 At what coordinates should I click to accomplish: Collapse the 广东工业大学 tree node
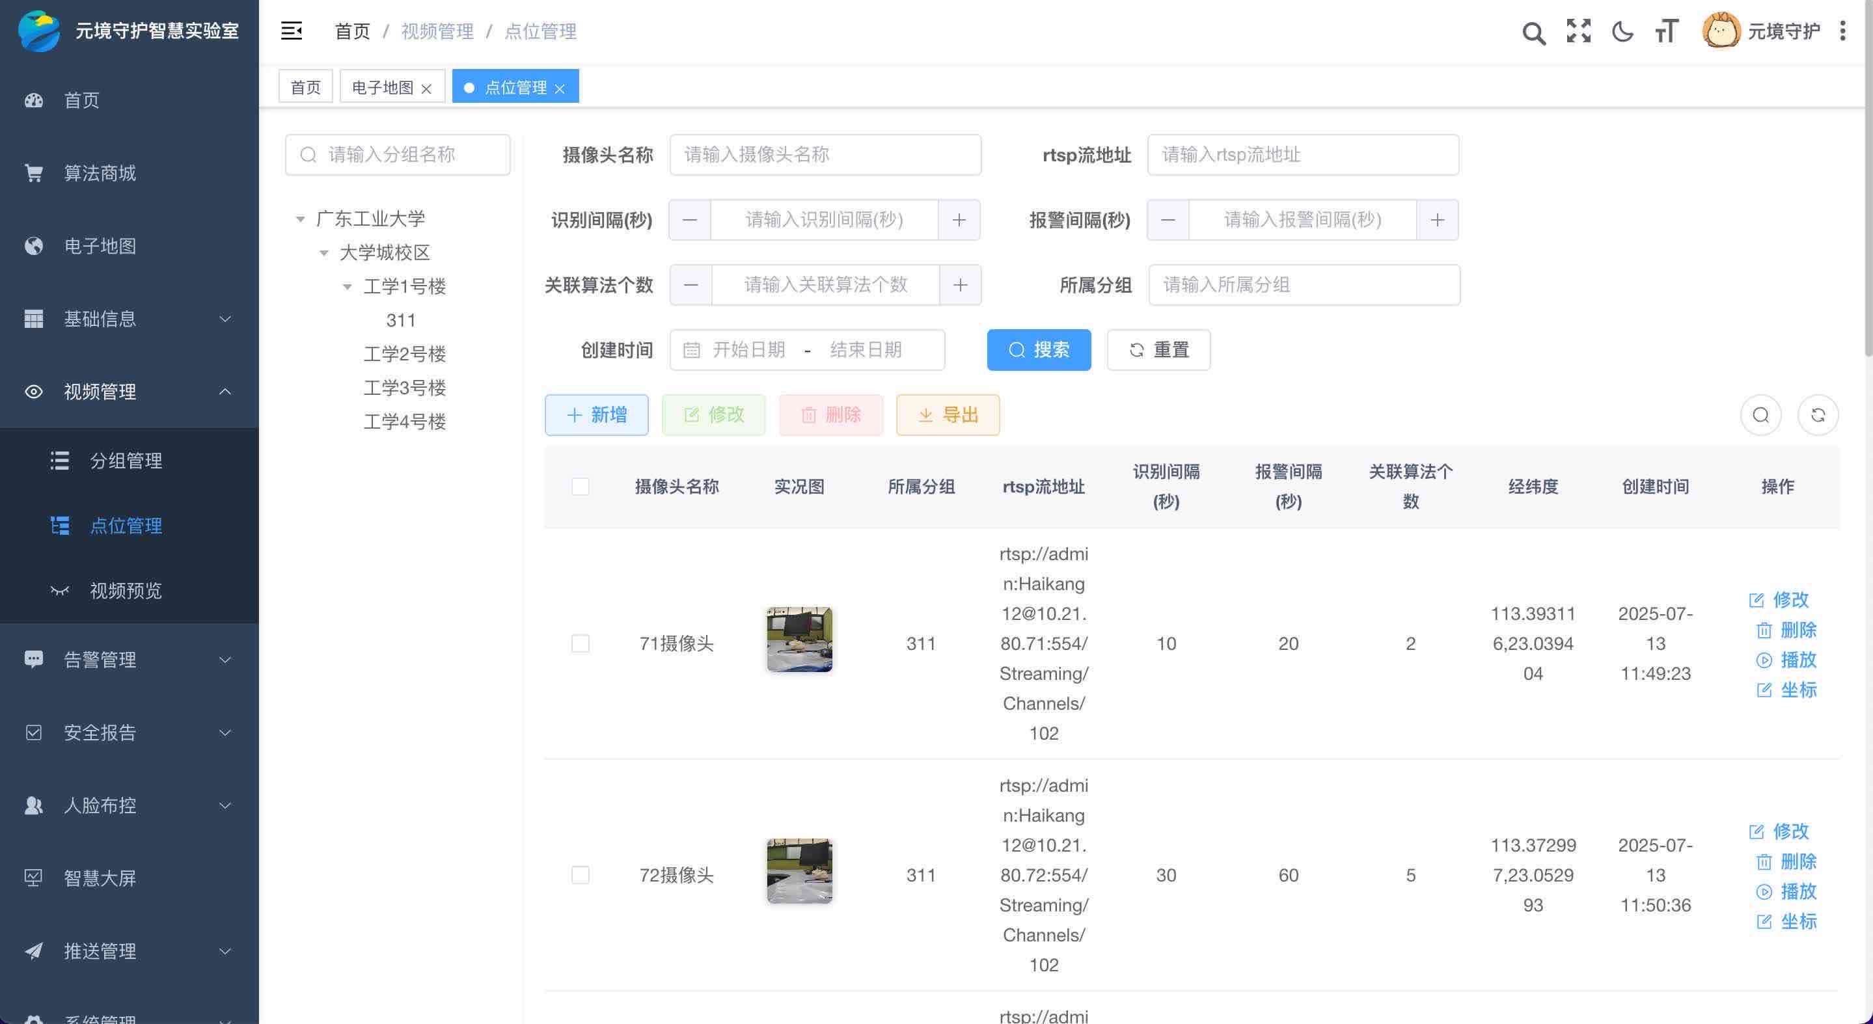click(x=300, y=219)
